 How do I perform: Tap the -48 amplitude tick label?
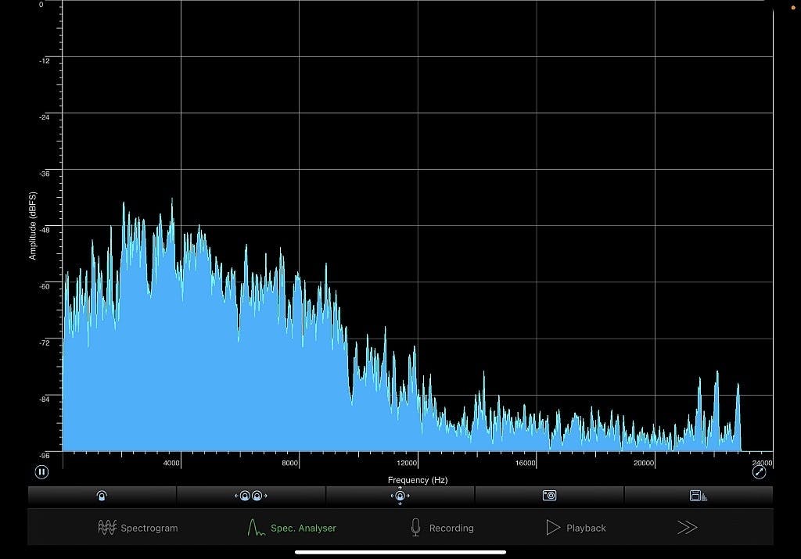(x=45, y=230)
